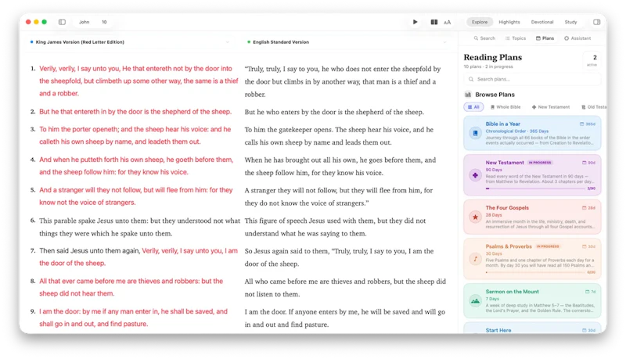Click the In Progress badge on New Testament
This screenshot has width=626, height=359.
pyautogui.click(x=540, y=163)
